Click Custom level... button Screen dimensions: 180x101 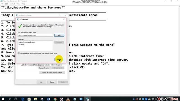[44, 68]
